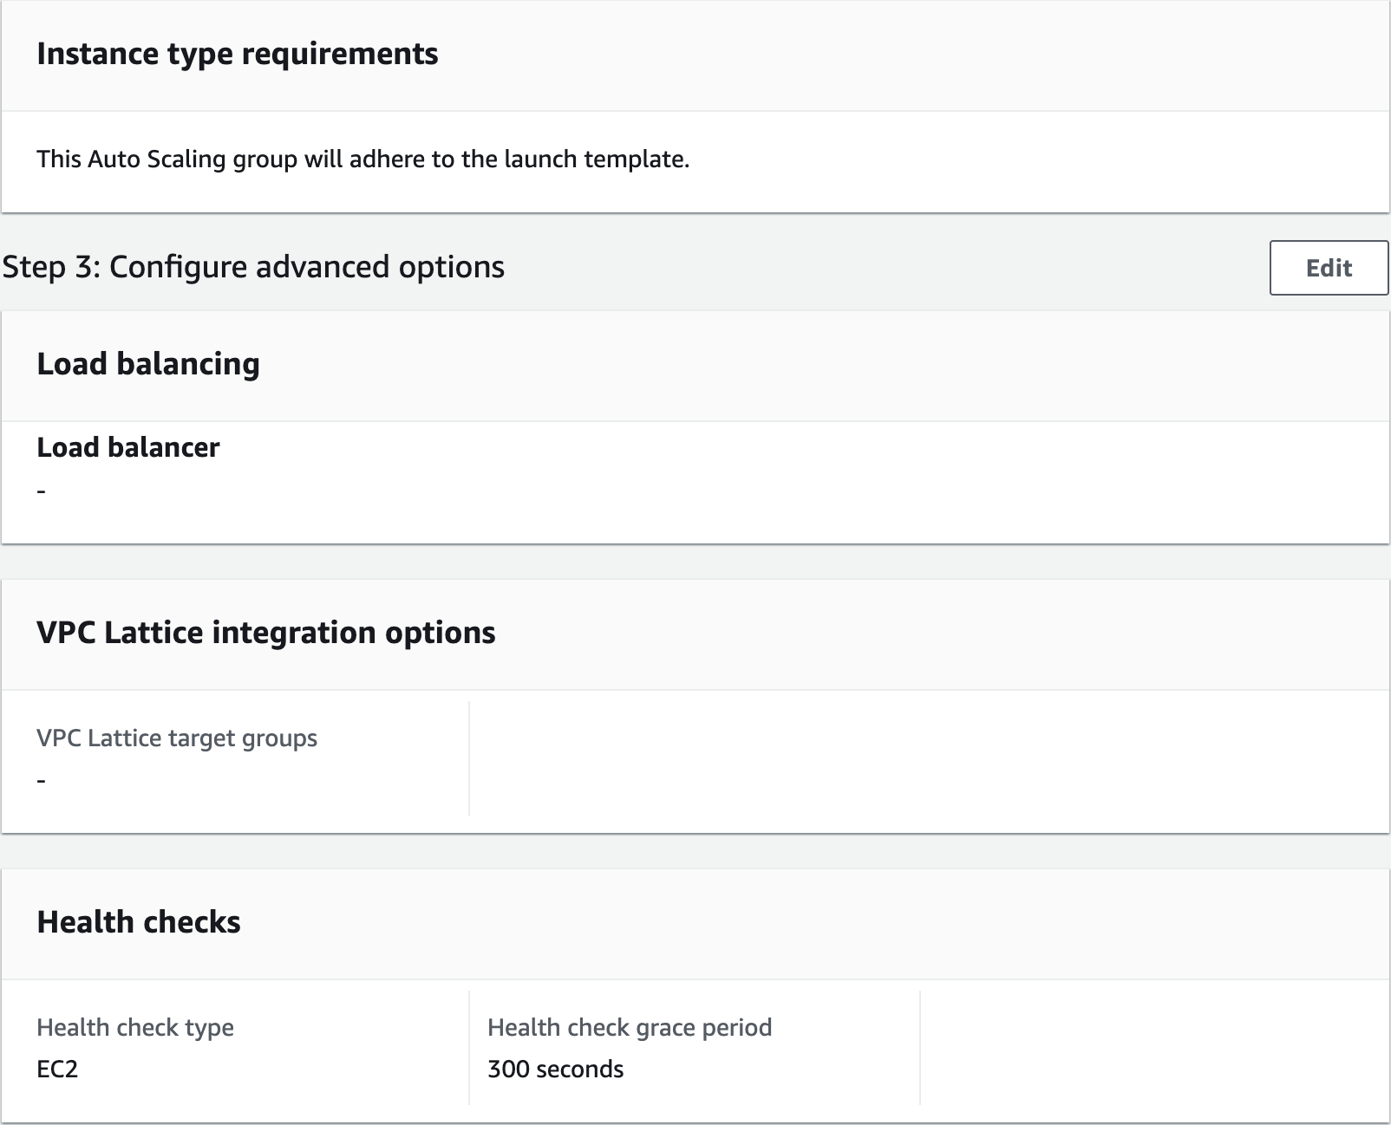This screenshot has height=1125, width=1391.
Task: Click the dash under VPC Lattice target groups
Action: coord(42,780)
